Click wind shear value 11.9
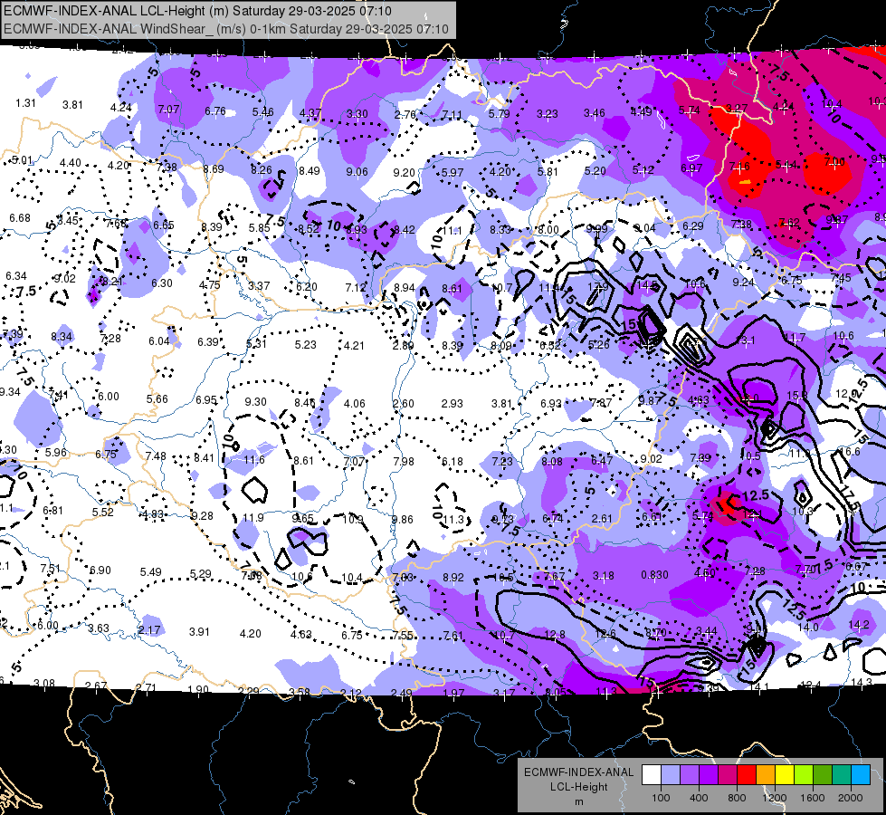This screenshot has width=886, height=815. pyautogui.click(x=253, y=517)
